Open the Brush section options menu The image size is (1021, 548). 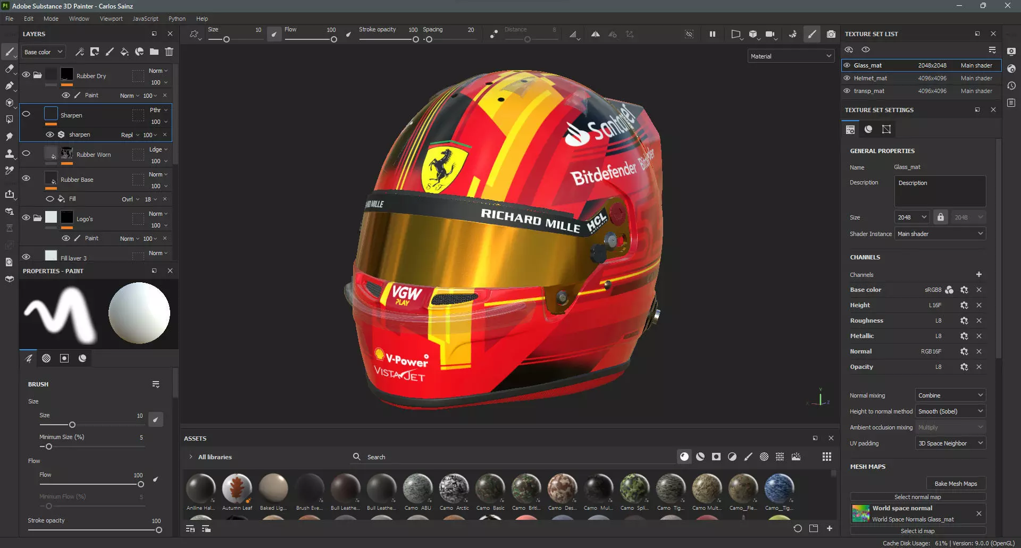point(156,384)
